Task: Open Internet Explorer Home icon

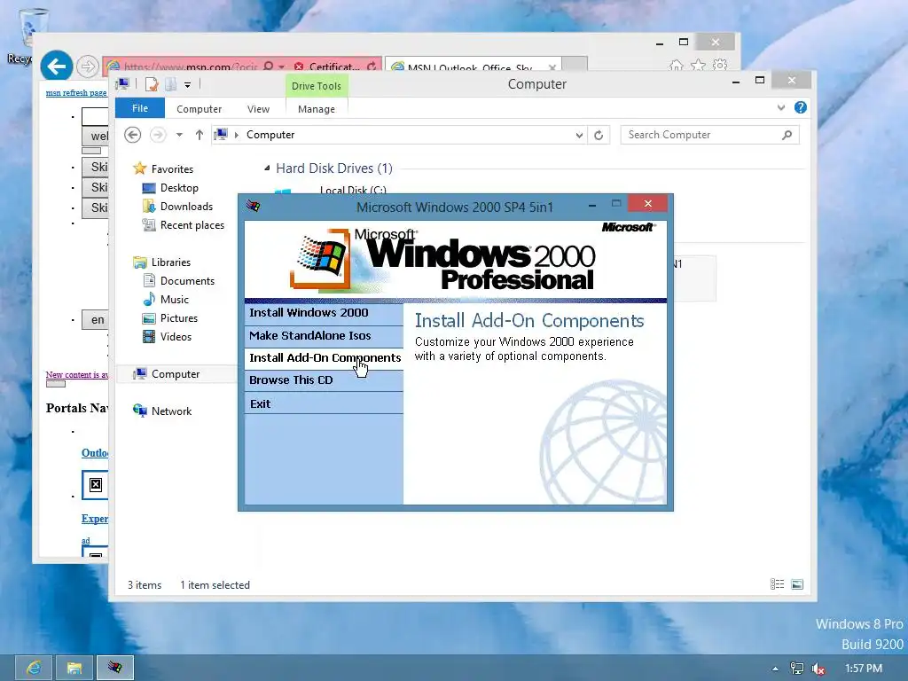Action: (676, 66)
